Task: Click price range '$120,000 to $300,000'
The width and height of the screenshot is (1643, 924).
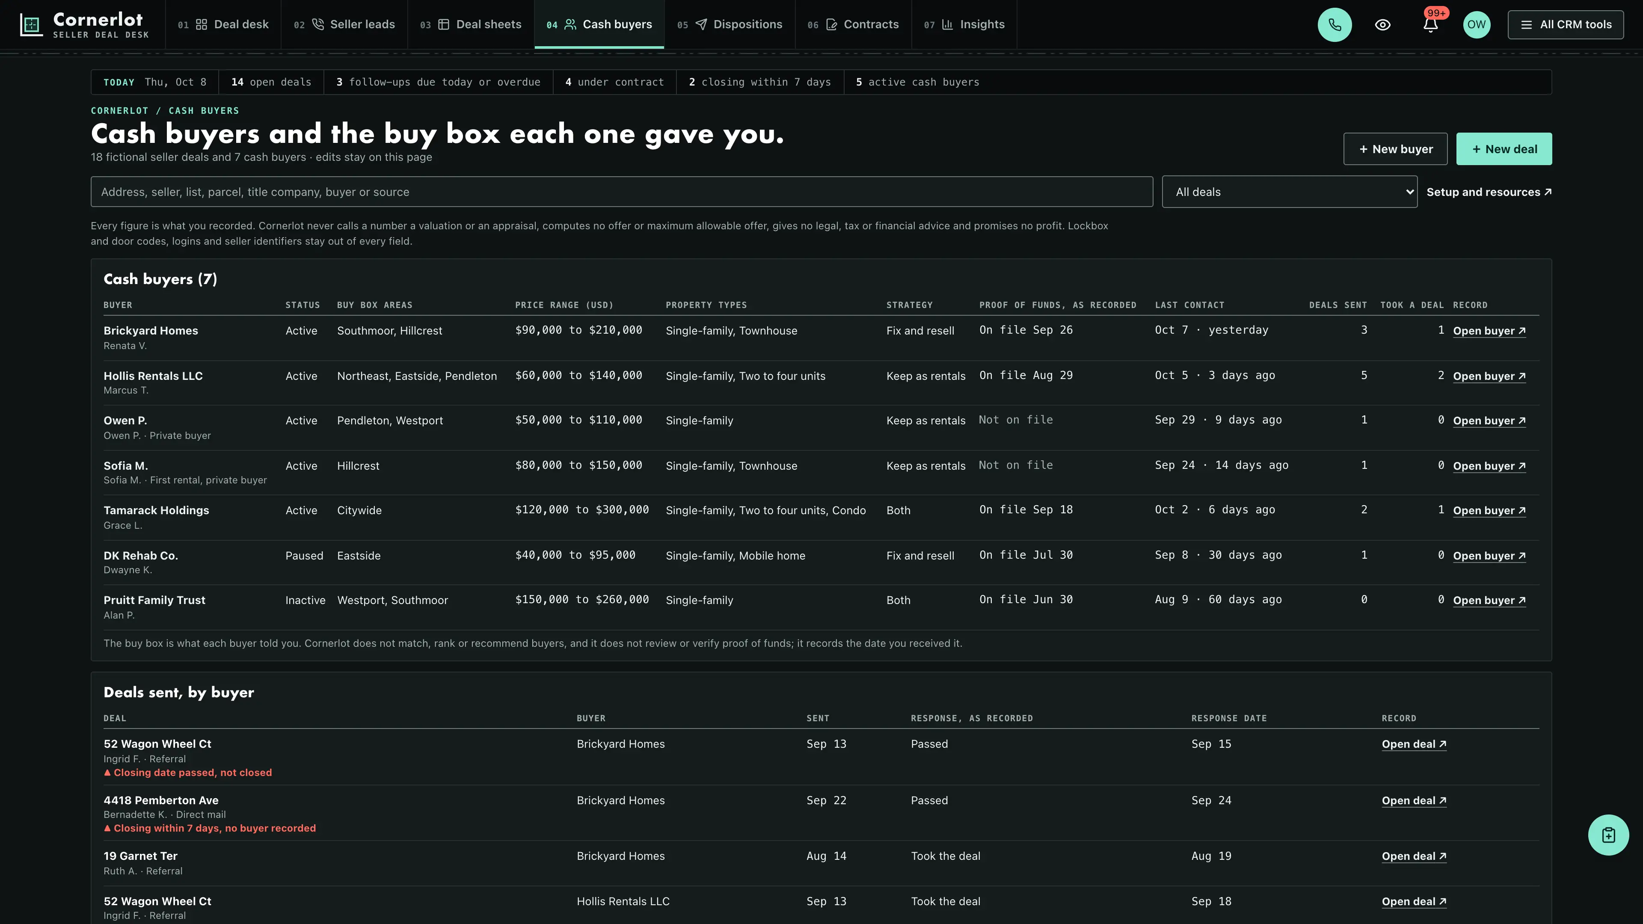Action: (582, 509)
